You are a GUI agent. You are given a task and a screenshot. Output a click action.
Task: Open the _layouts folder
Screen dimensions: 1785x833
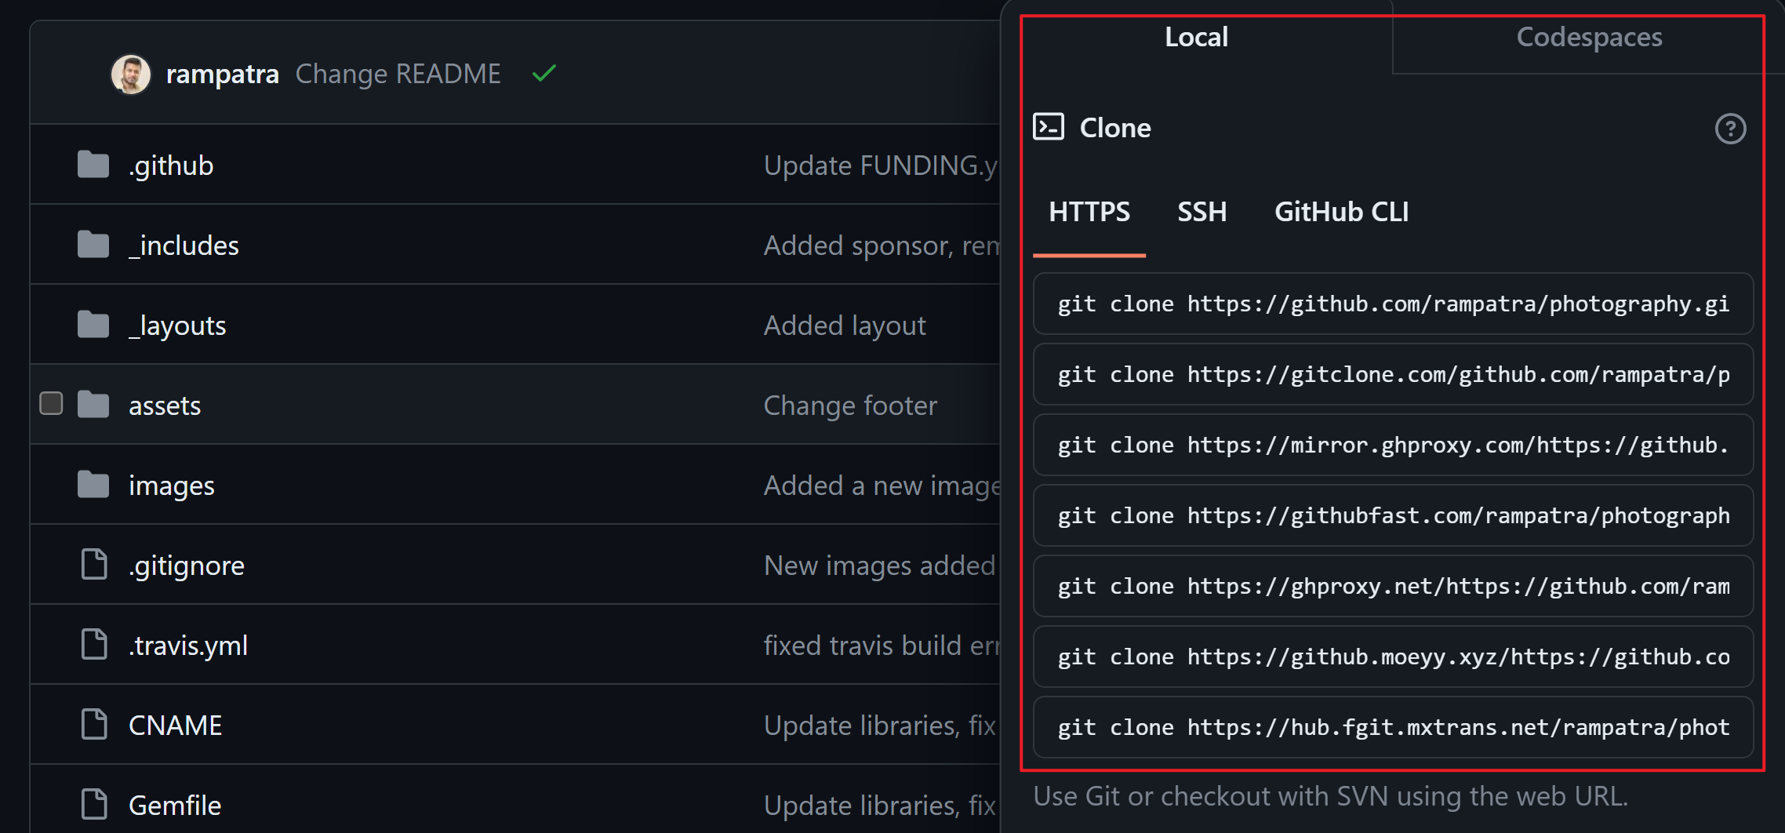tap(177, 325)
